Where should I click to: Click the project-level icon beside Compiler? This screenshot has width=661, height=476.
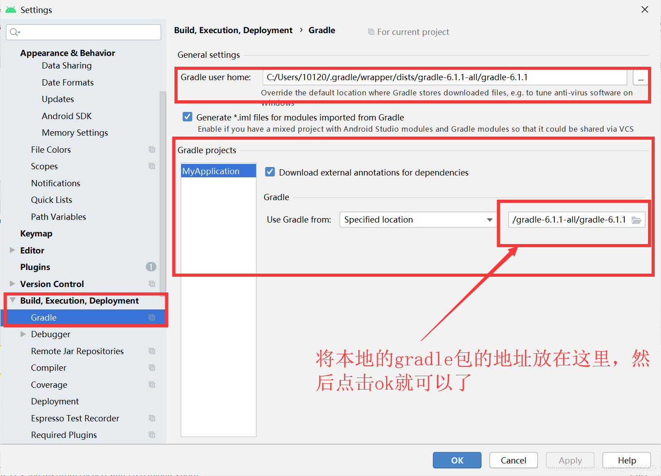pyautogui.click(x=152, y=368)
